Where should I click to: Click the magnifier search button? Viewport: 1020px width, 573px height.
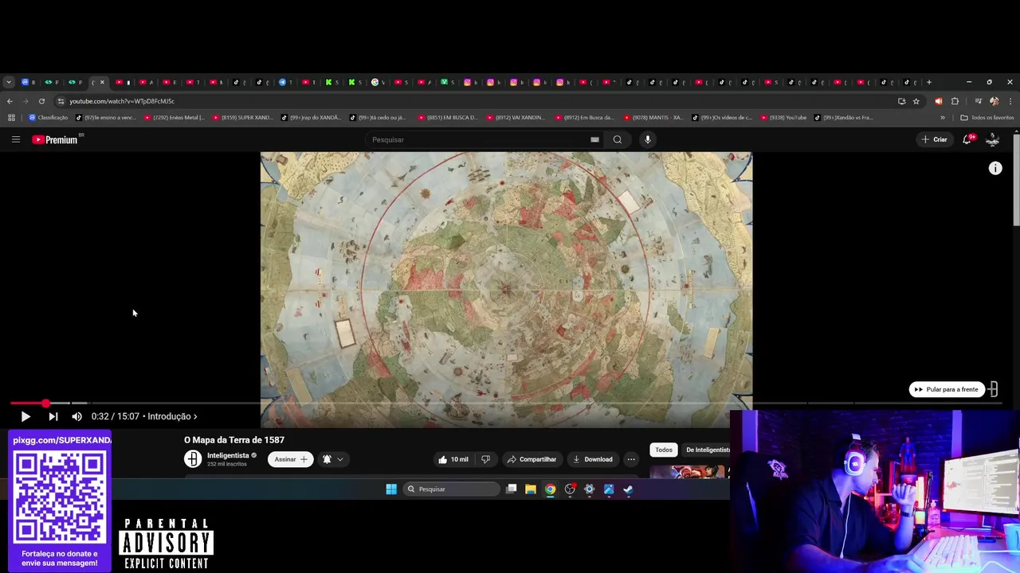point(617,139)
